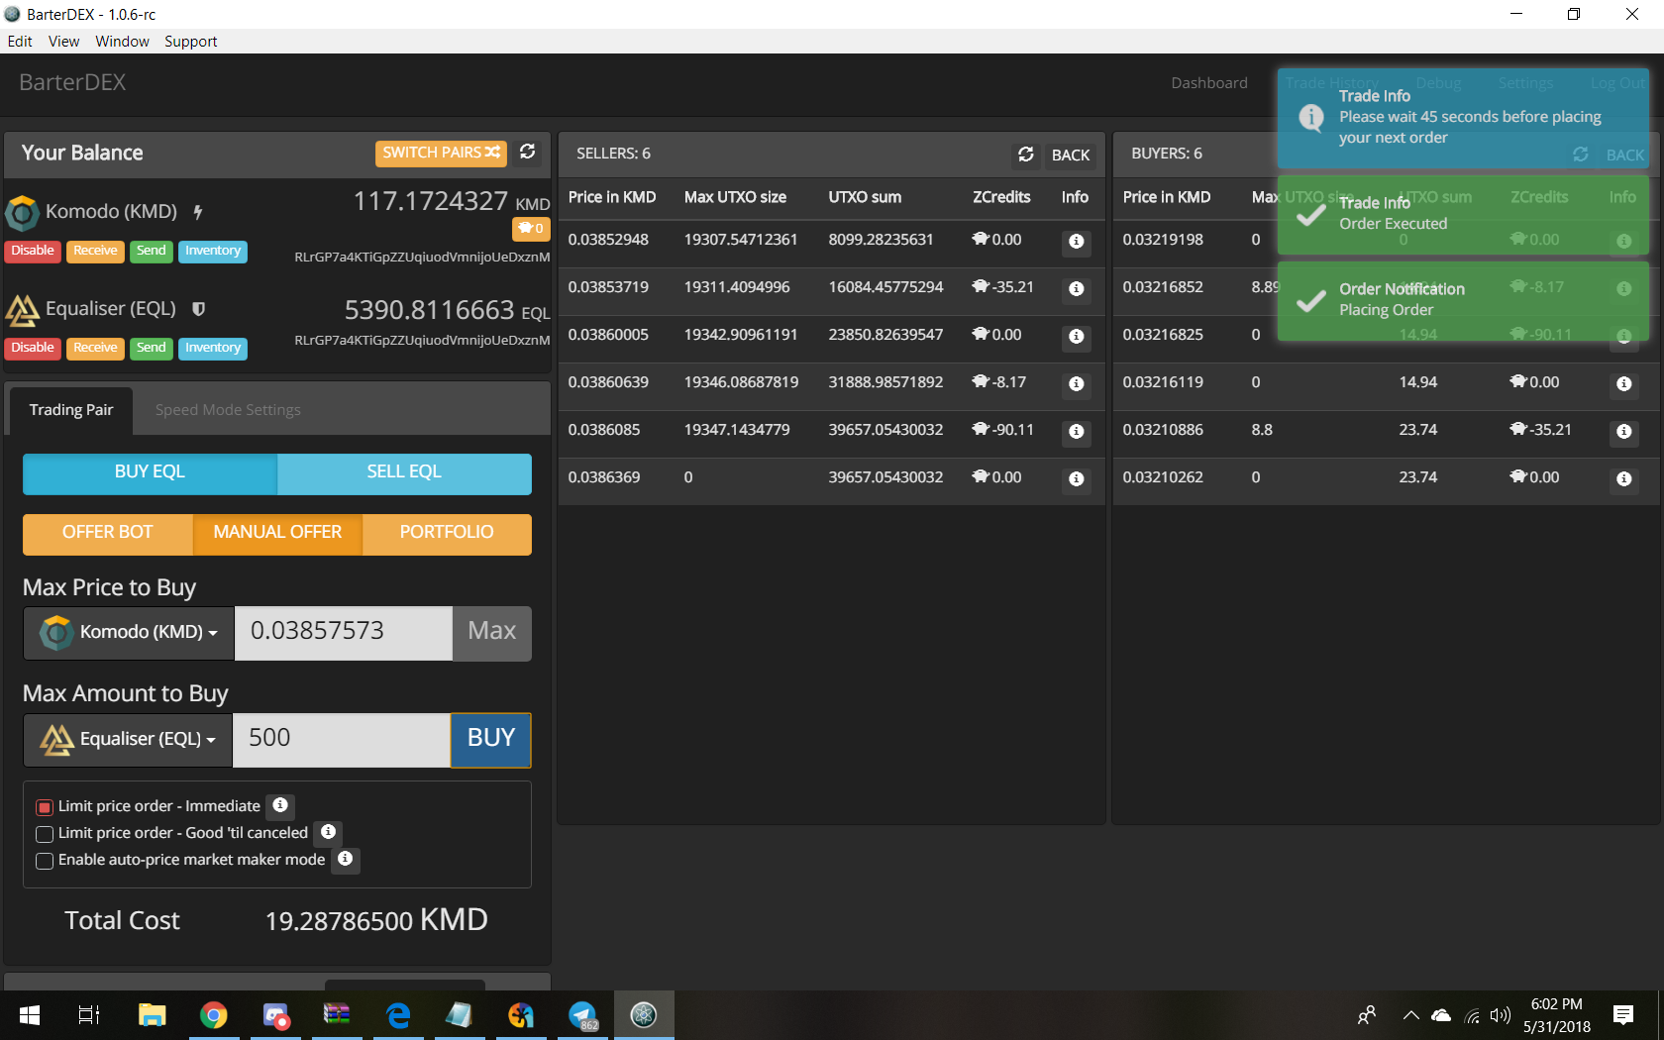Viewport: 1664px width, 1040px height.
Task: Dismiss the Placing Order notification
Action: coord(1463,300)
